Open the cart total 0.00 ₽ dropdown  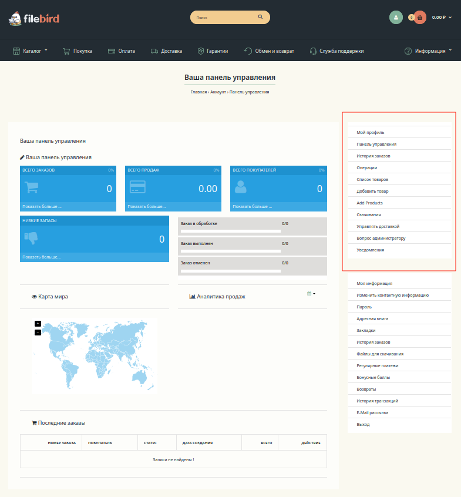442,18
